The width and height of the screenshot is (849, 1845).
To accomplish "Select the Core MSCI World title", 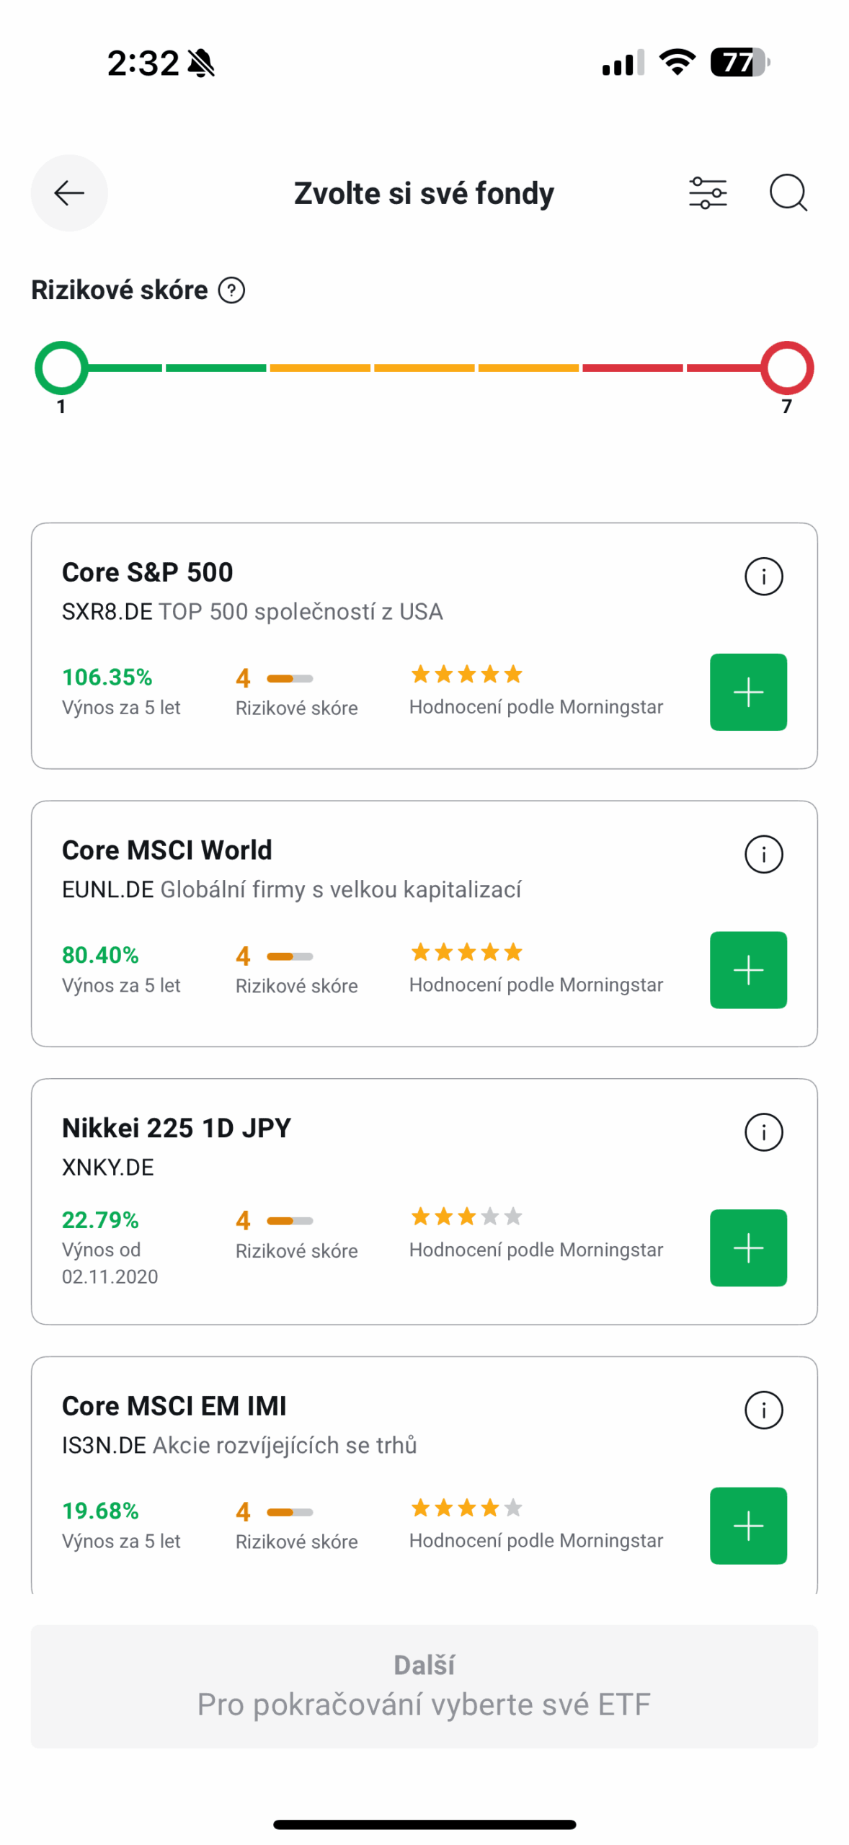I will pyautogui.click(x=167, y=850).
